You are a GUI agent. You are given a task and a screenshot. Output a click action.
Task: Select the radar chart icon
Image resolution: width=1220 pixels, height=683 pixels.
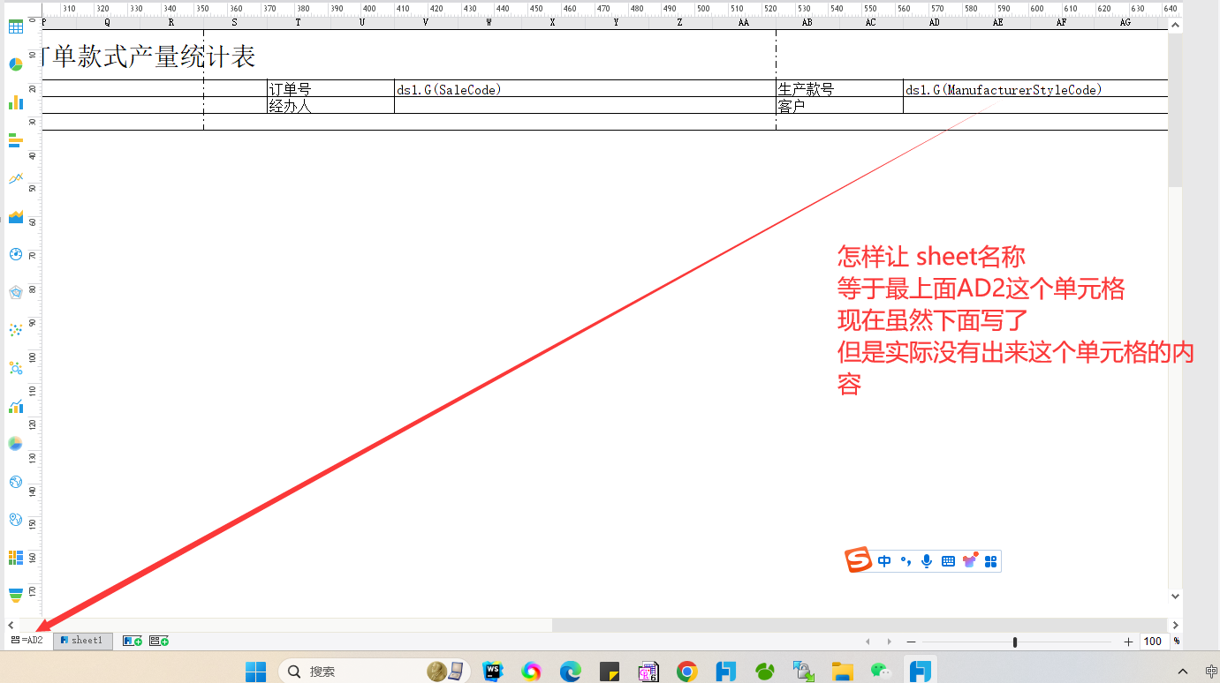click(16, 292)
